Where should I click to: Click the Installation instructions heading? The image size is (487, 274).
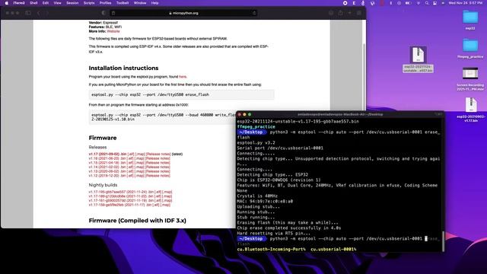tap(123, 68)
